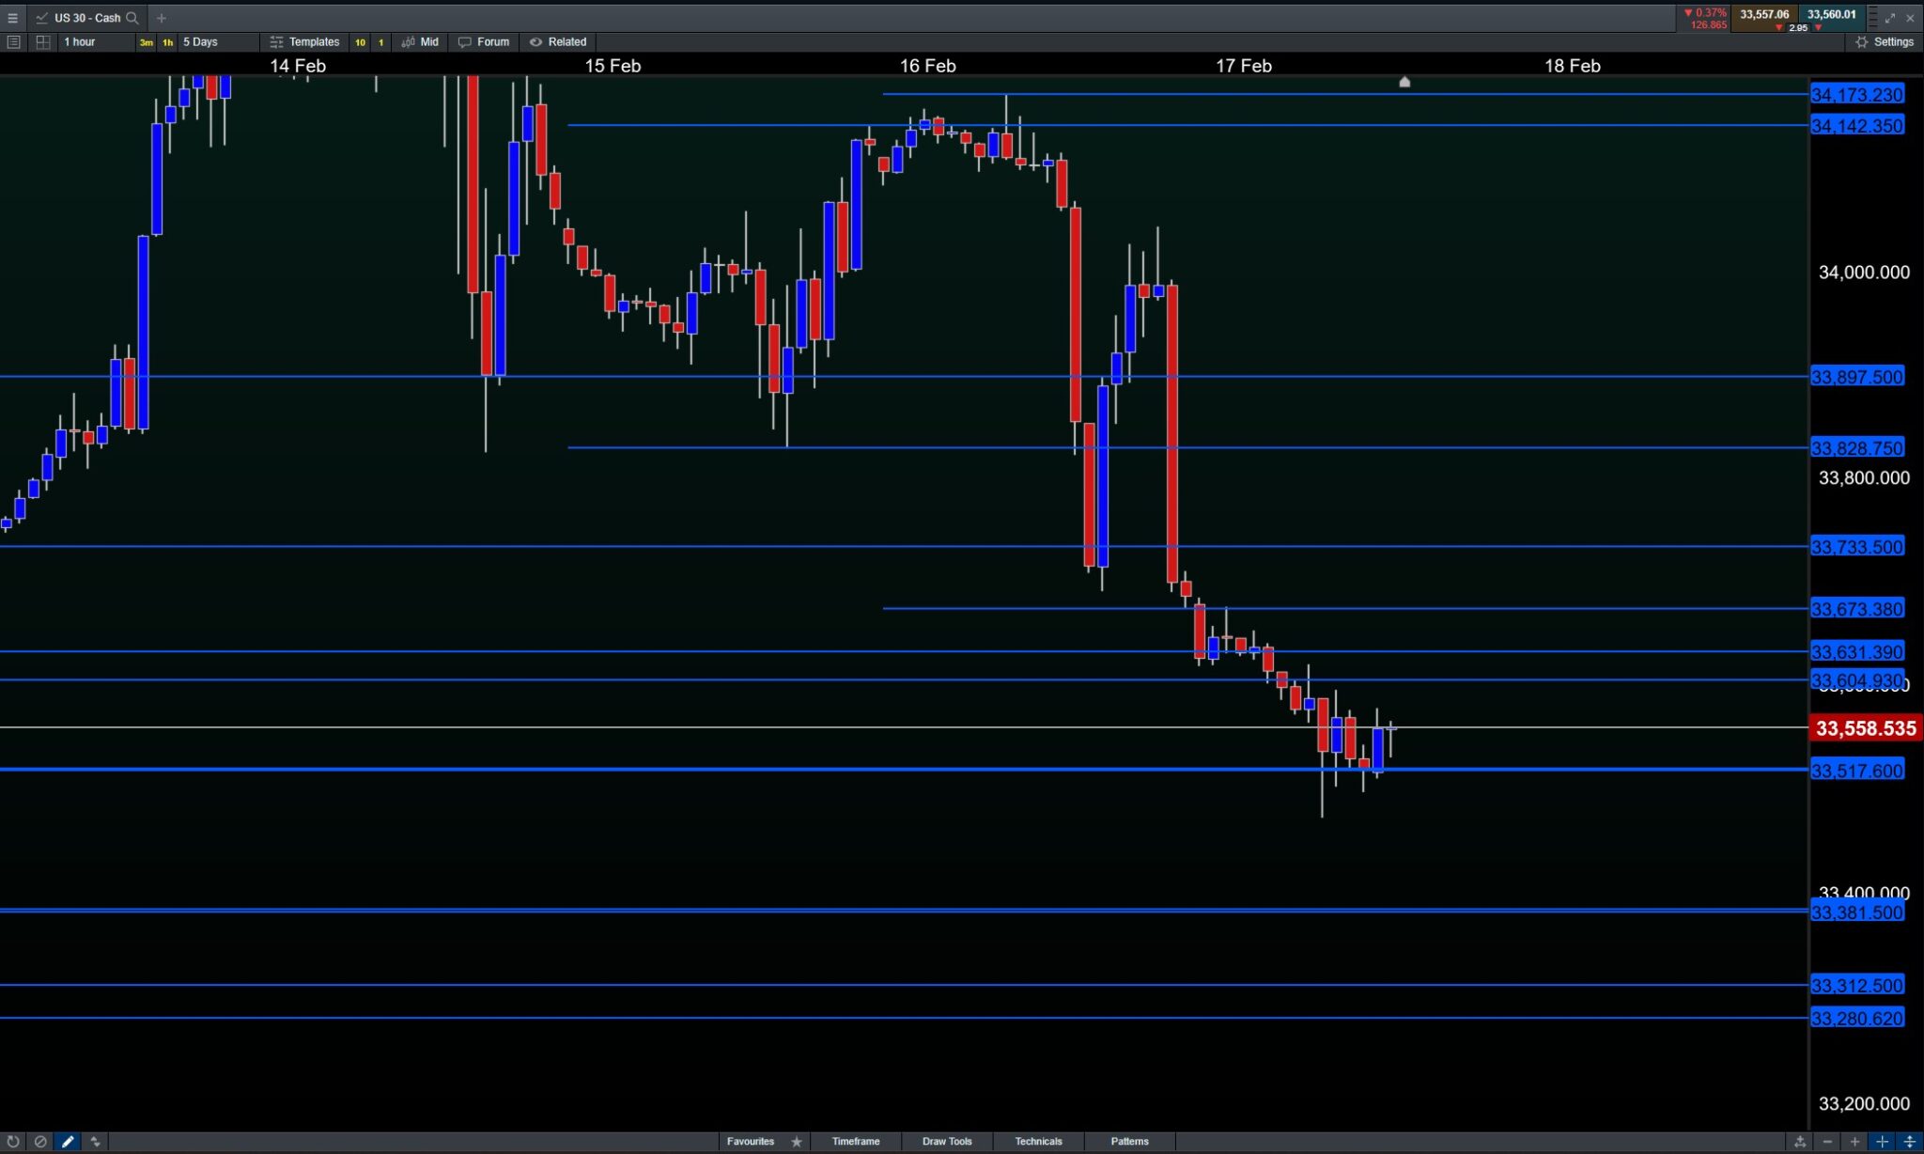Toggle the pencil drawing mode icon
This screenshot has height=1154, width=1924.
68,1142
